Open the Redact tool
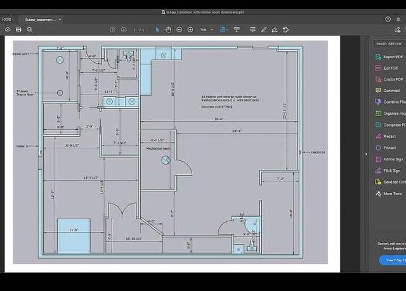Screen dimensions: 406x291 pyautogui.click(x=386, y=136)
